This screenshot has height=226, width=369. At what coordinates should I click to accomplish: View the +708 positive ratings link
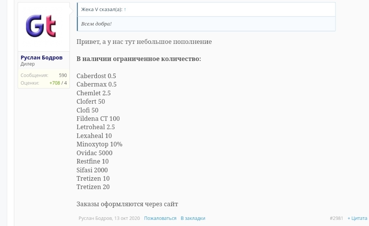pos(54,83)
